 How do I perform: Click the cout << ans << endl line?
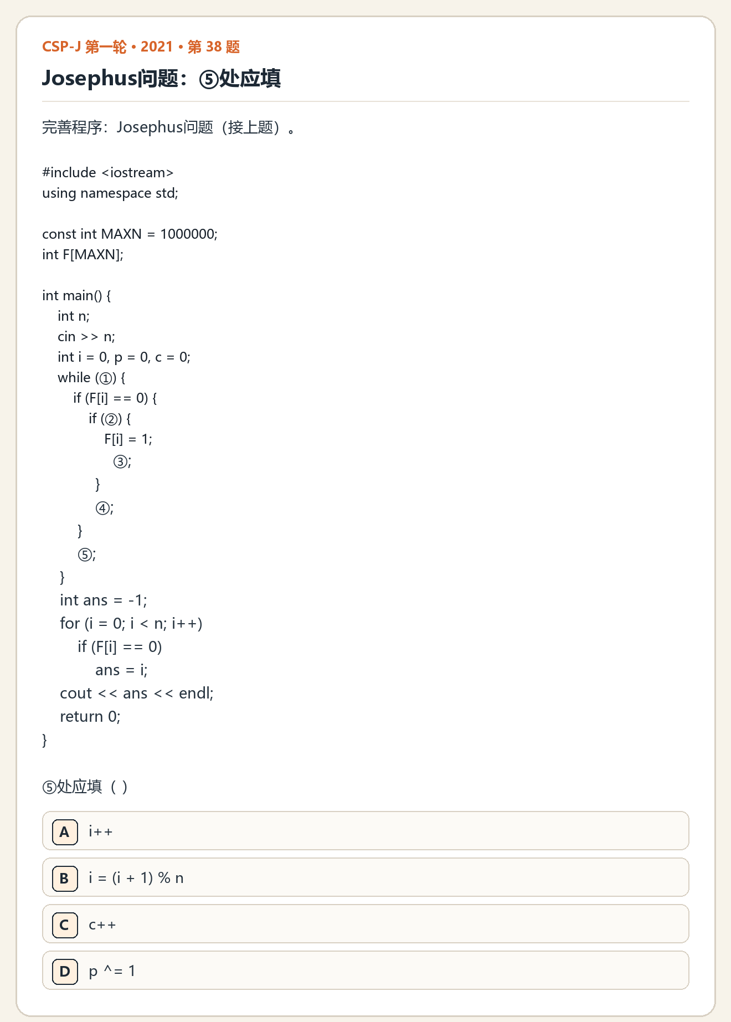(x=137, y=694)
